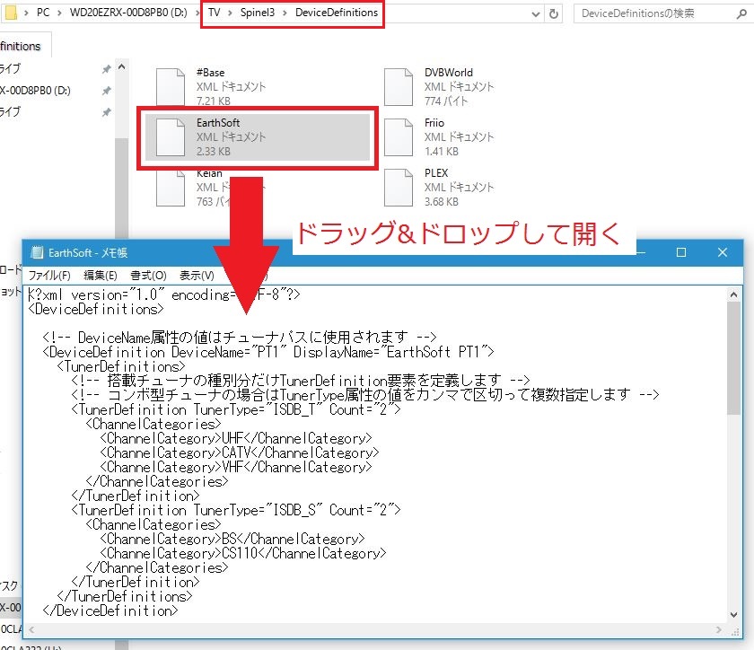Click the chevron between TV and Spinel3
Image resolution: width=754 pixels, height=650 pixels.
point(230,13)
